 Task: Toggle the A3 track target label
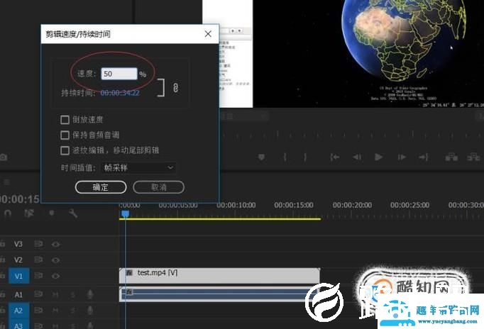19,325
